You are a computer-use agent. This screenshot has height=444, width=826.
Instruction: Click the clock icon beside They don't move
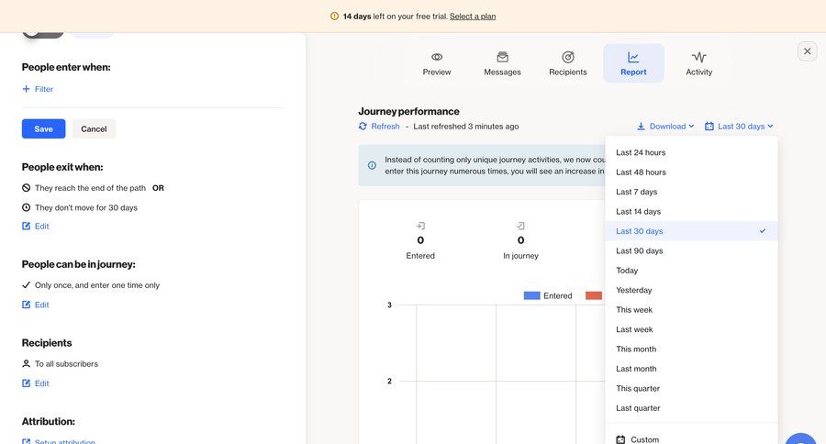[26, 207]
